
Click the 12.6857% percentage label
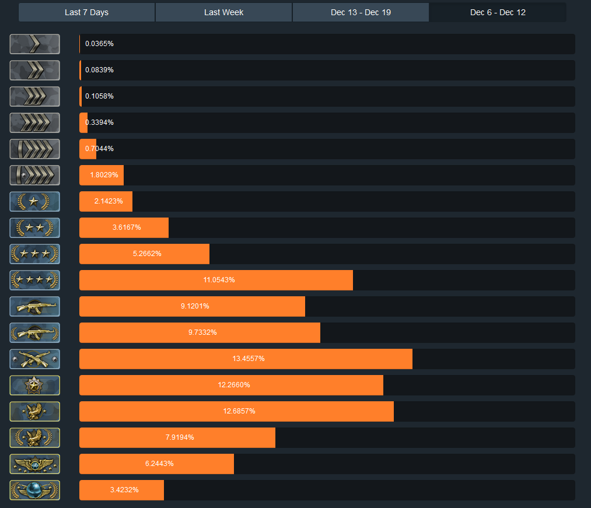(239, 411)
